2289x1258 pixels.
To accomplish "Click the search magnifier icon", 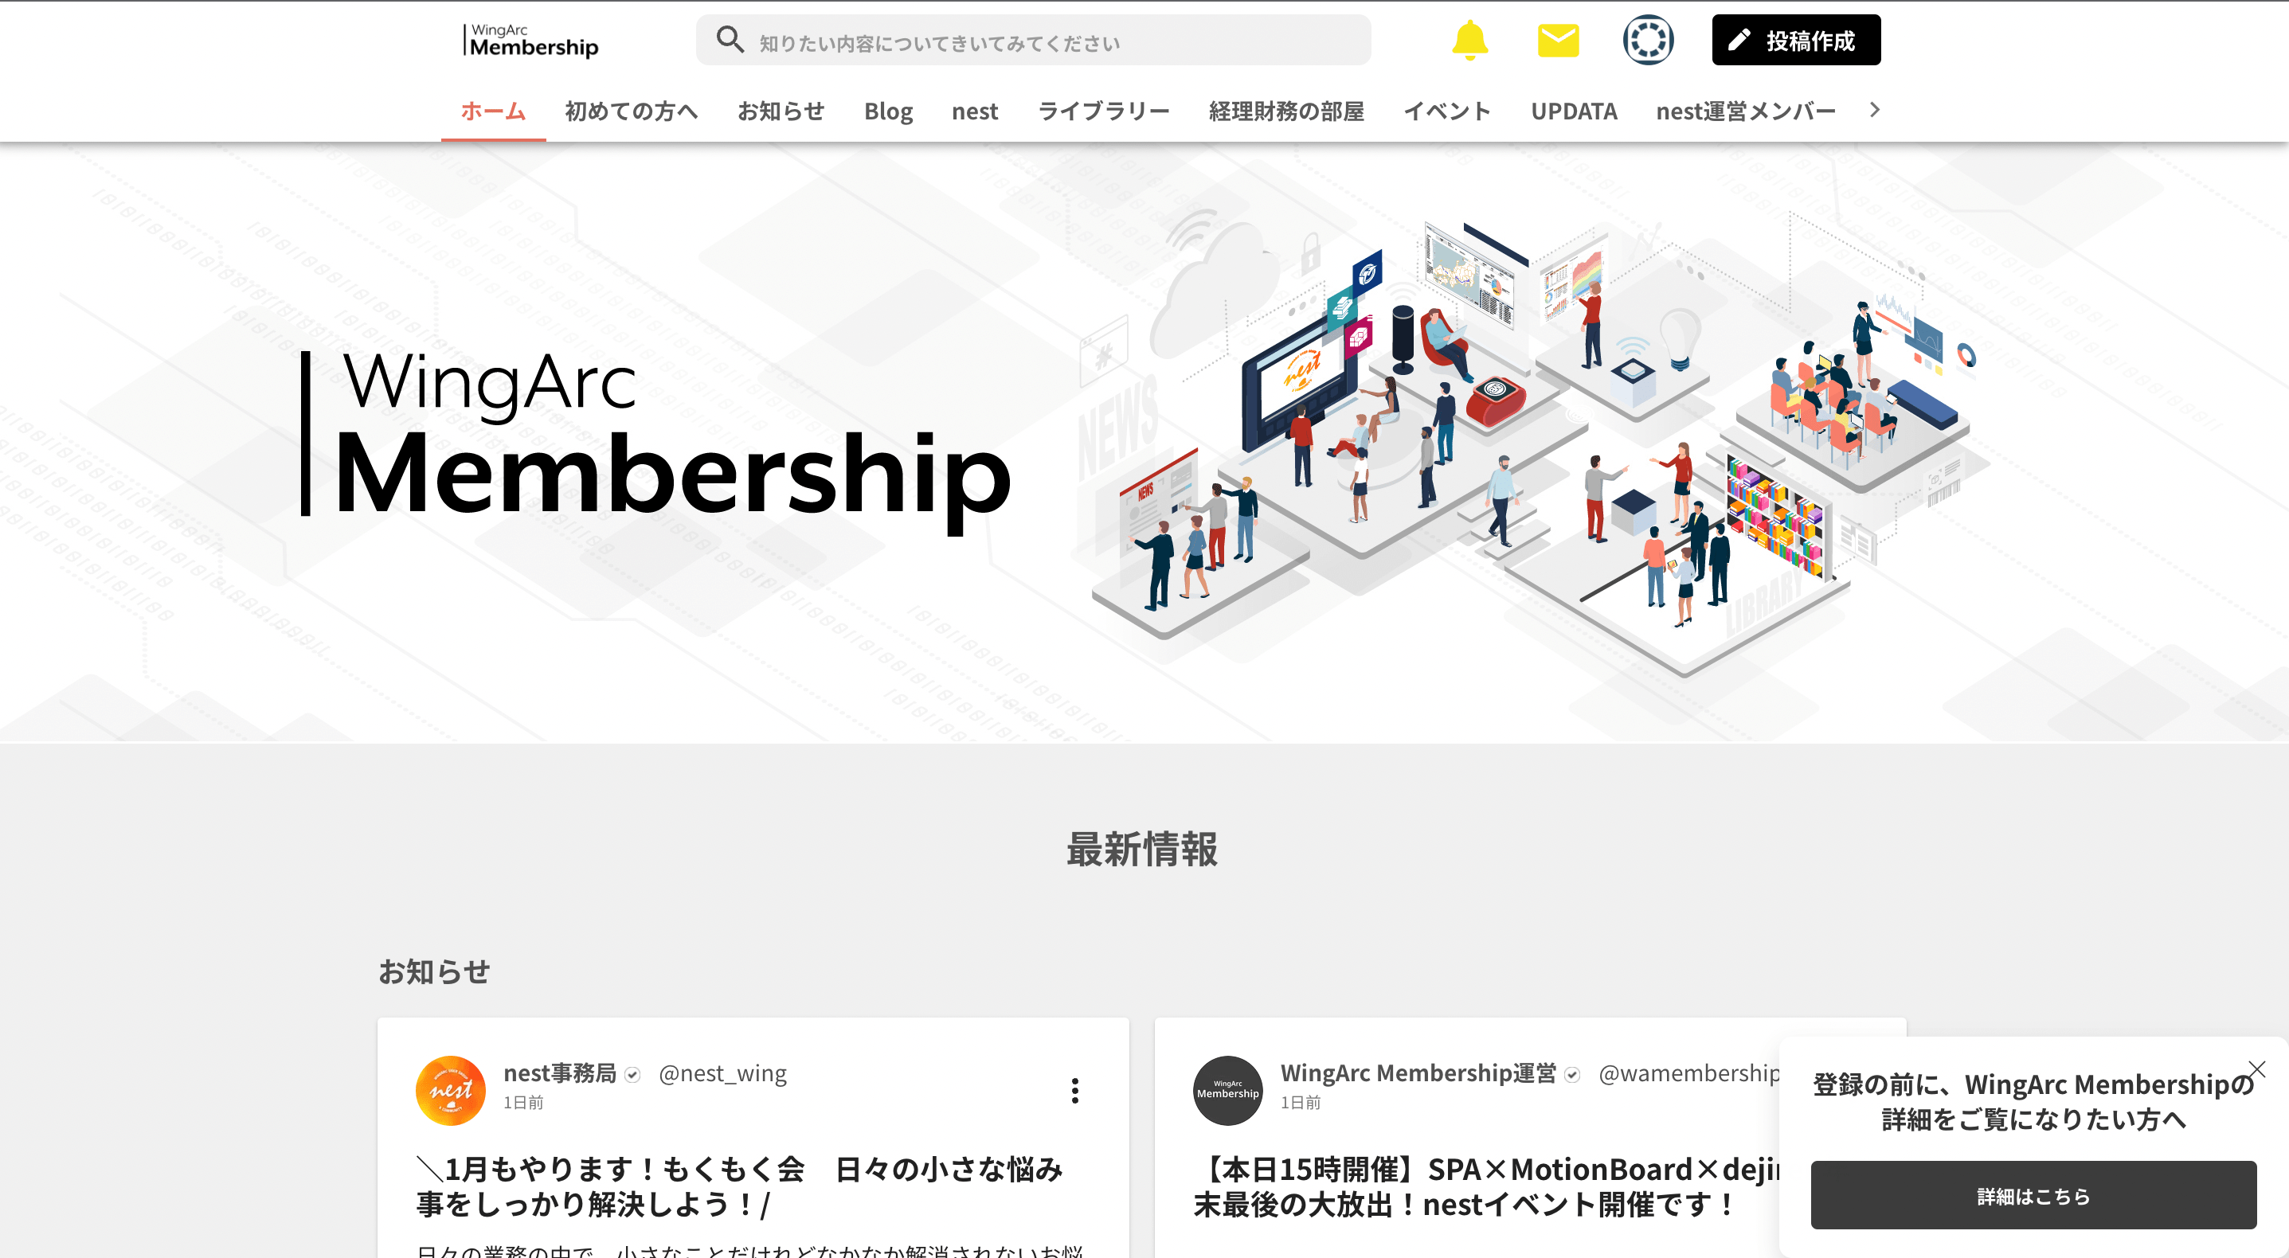I will pyautogui.click(x=730, y=40).
